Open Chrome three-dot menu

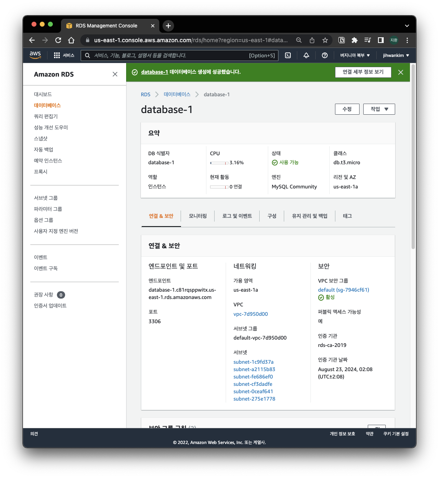407,40
